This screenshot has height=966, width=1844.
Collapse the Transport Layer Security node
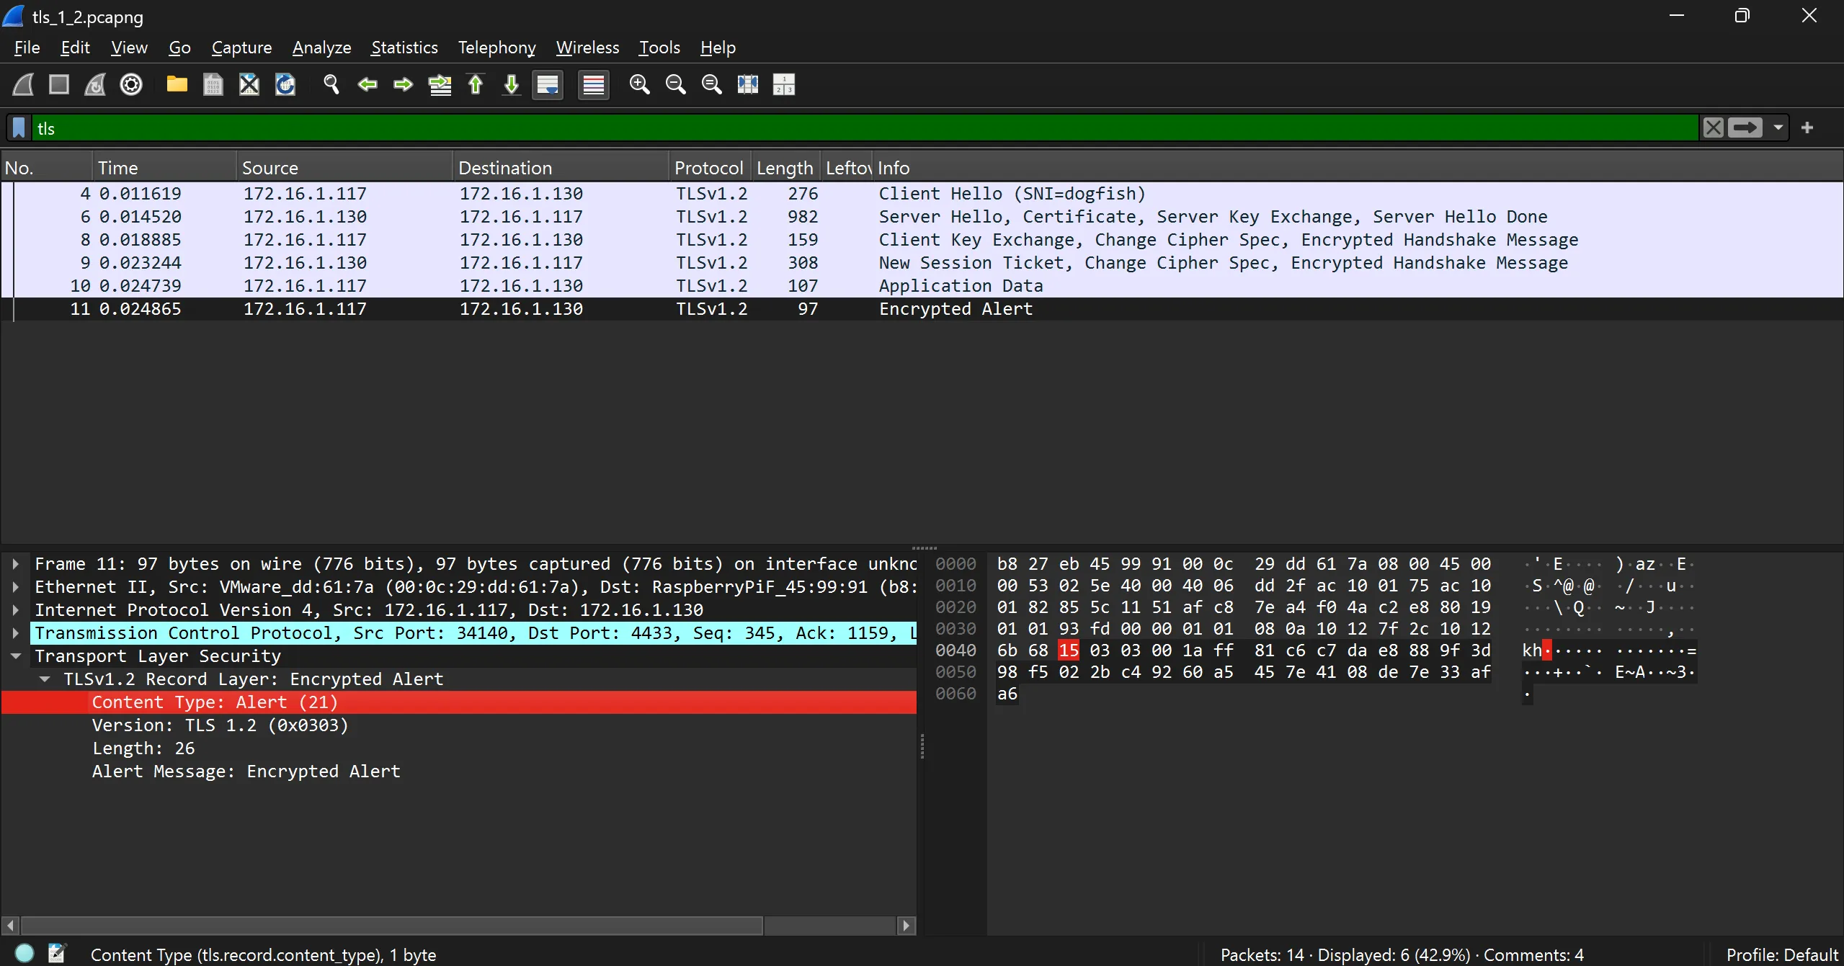click(15, 656)
